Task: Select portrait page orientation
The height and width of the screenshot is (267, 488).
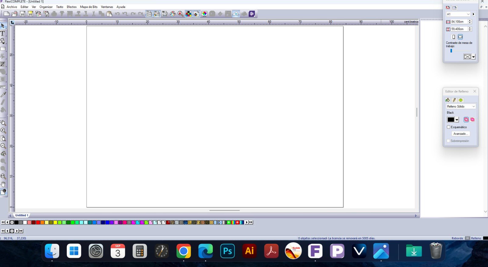Action: (x=454, y=37)
